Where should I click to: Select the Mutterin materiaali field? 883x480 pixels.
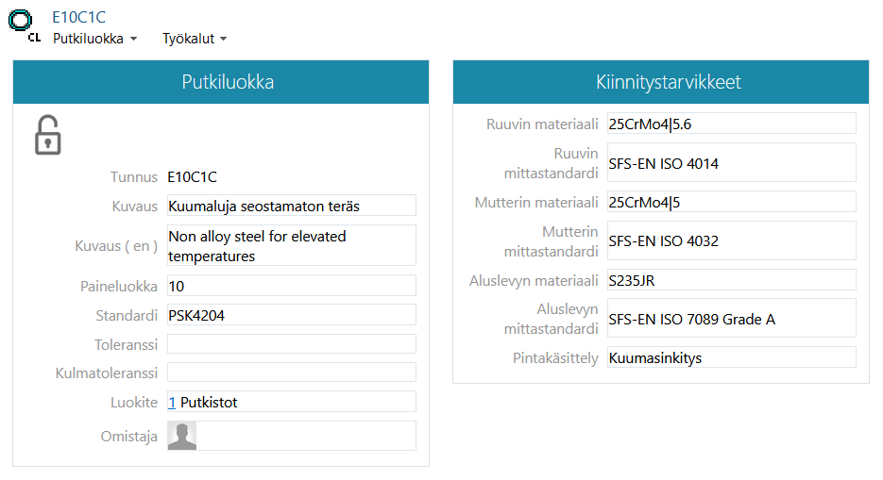731,202
